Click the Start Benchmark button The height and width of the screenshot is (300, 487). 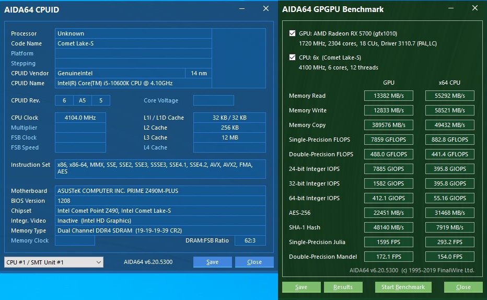point(403,287)
